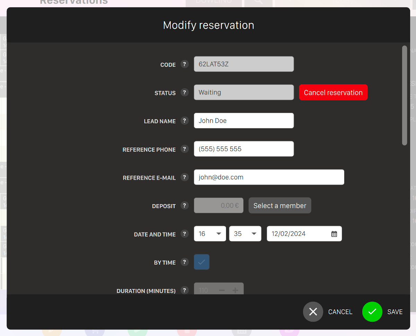Decrease duration with the minus stepper
Image resolution: width=416 pixels, height=336 pixels.
click(222, 290)
